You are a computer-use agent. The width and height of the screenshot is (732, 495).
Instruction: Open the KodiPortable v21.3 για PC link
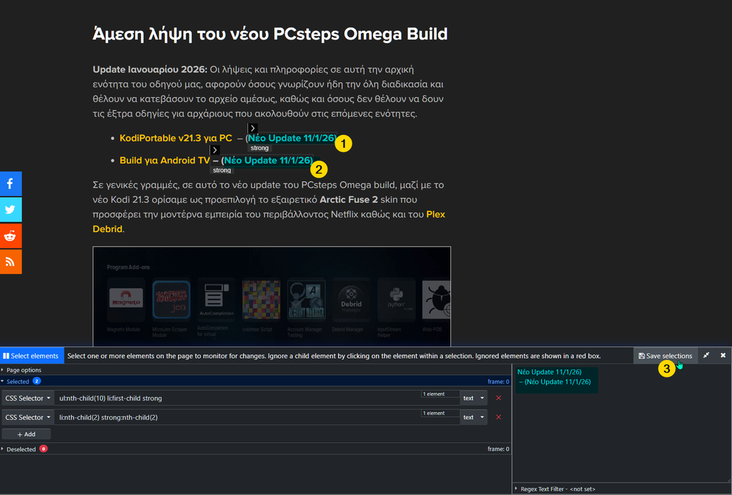176,138
